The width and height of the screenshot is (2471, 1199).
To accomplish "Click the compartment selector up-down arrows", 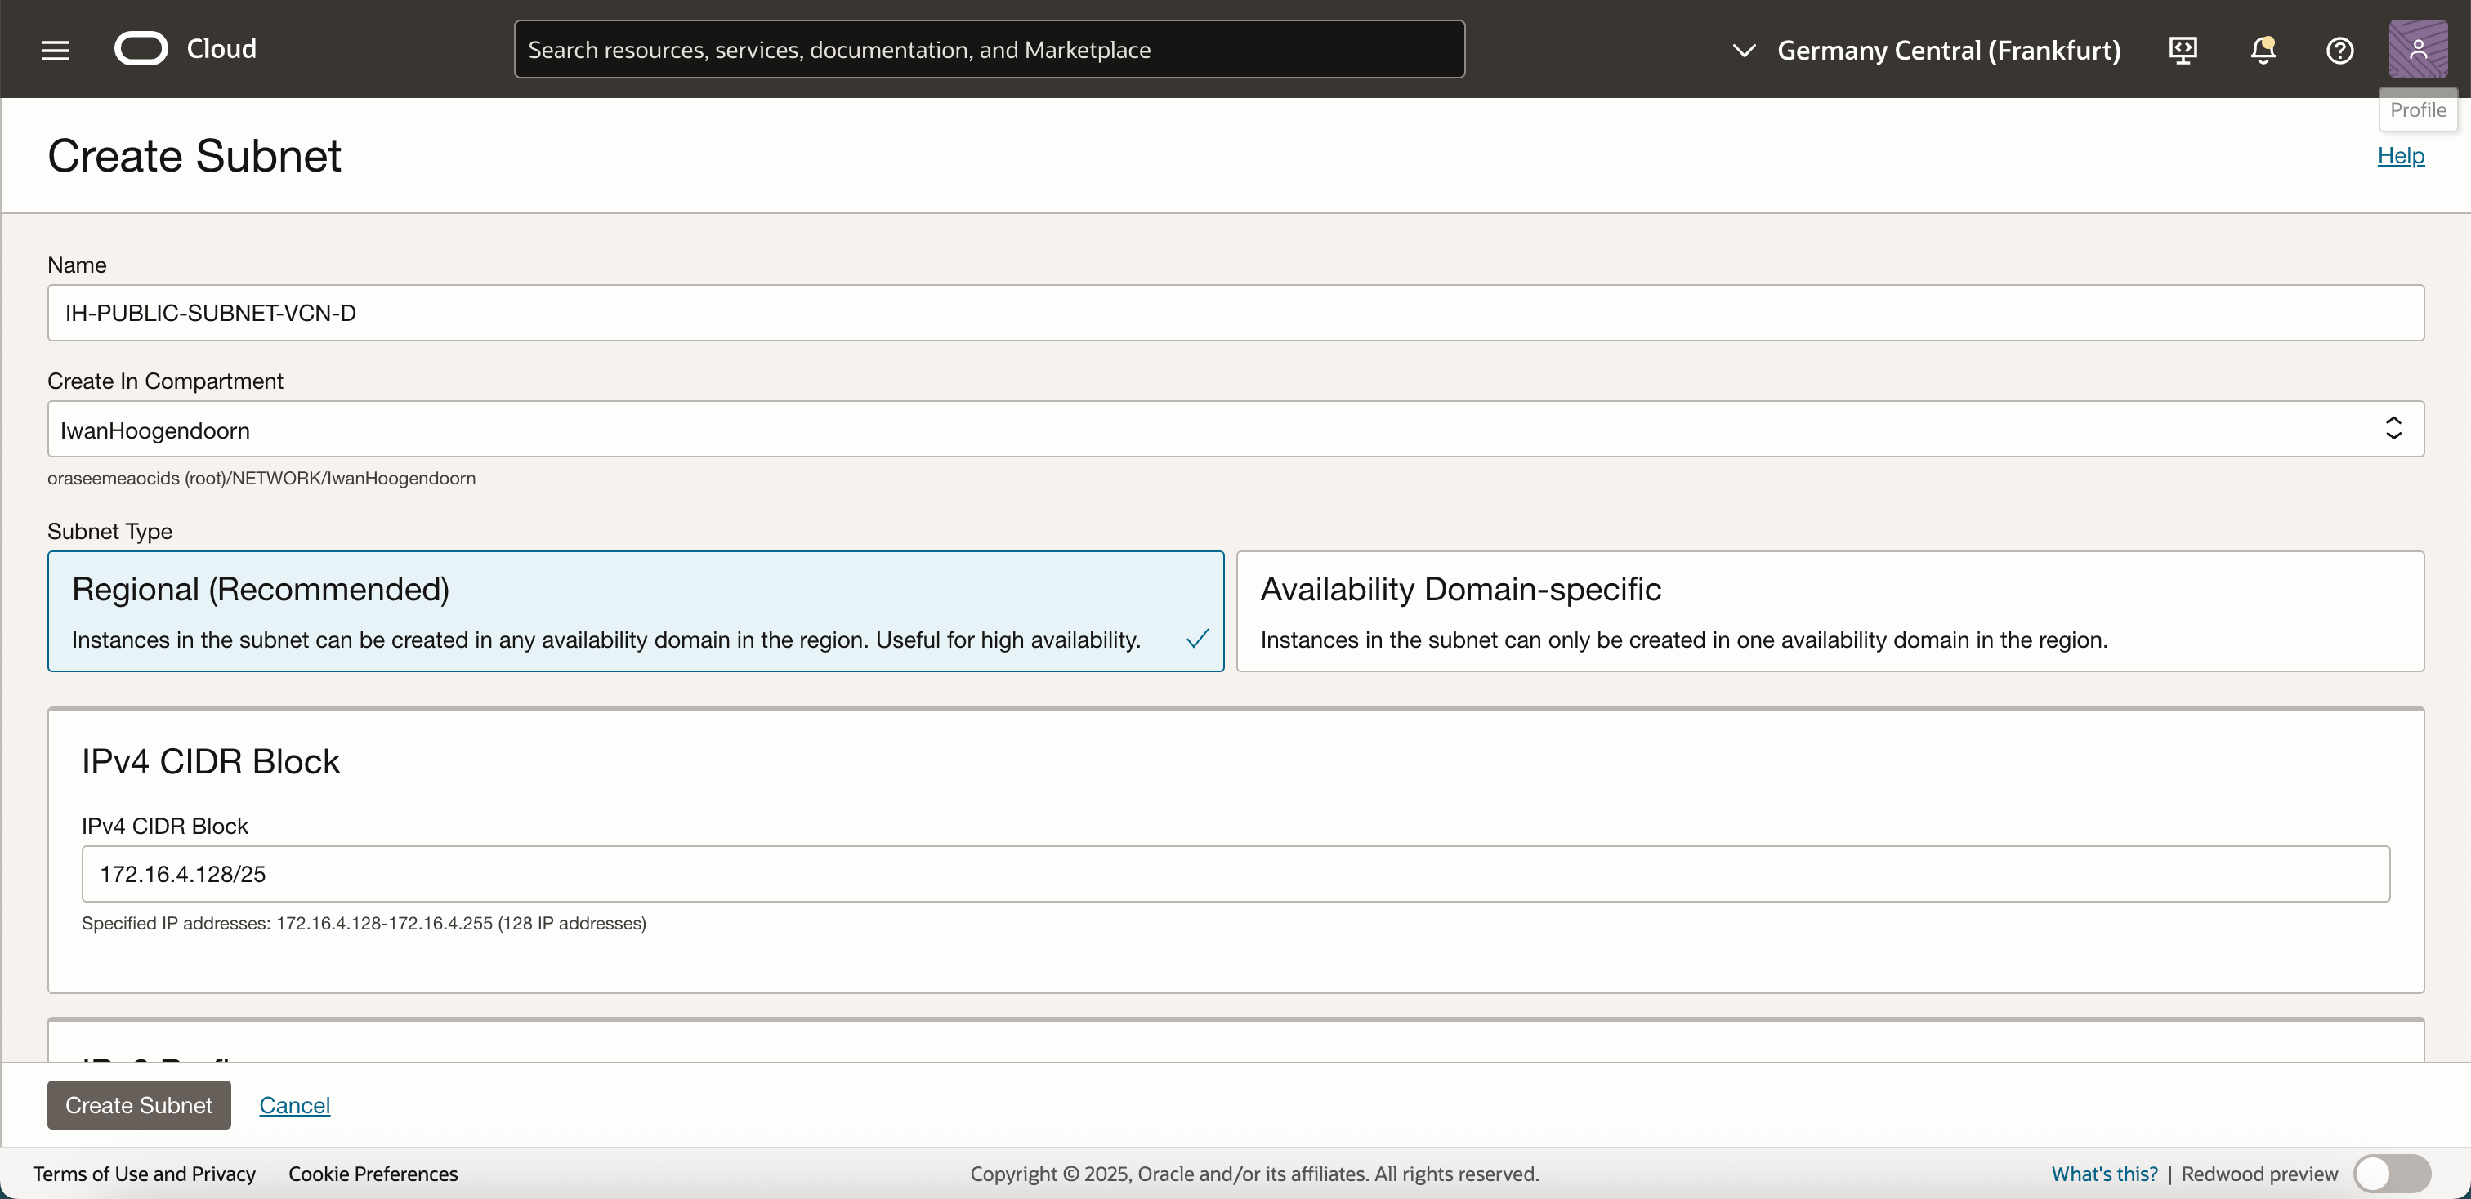I will tap(2393, 429).
